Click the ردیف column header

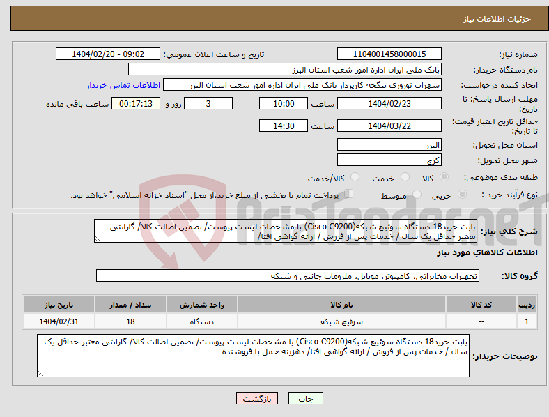coord(527,305)
